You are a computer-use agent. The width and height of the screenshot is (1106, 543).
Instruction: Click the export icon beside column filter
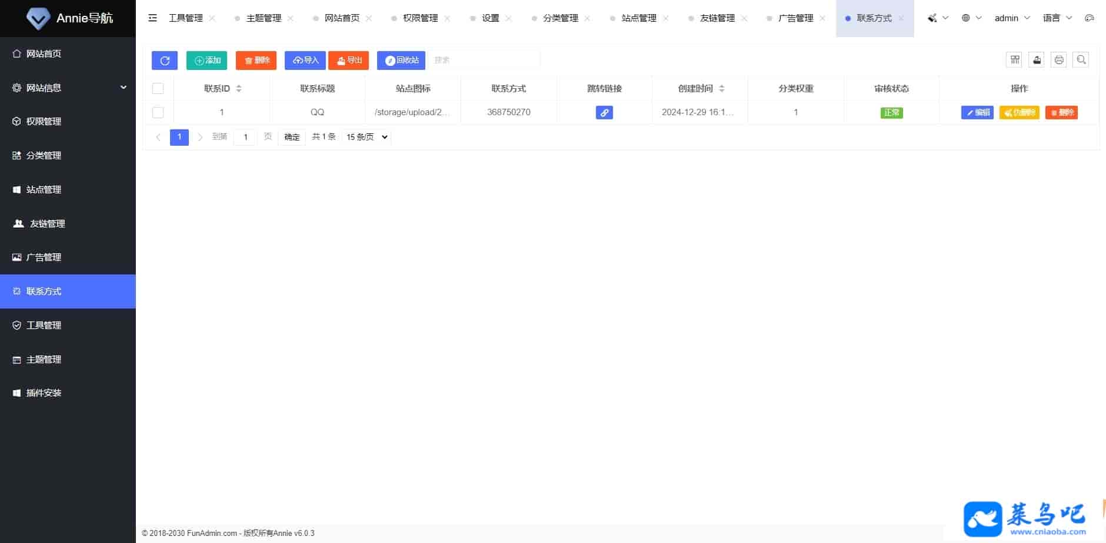(1037, 60)
